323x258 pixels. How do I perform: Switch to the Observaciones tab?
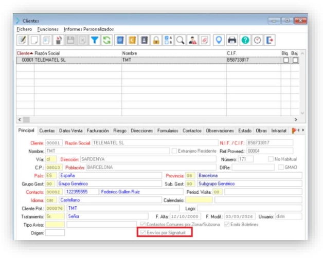pyautogui.click(x=220, y=131)
